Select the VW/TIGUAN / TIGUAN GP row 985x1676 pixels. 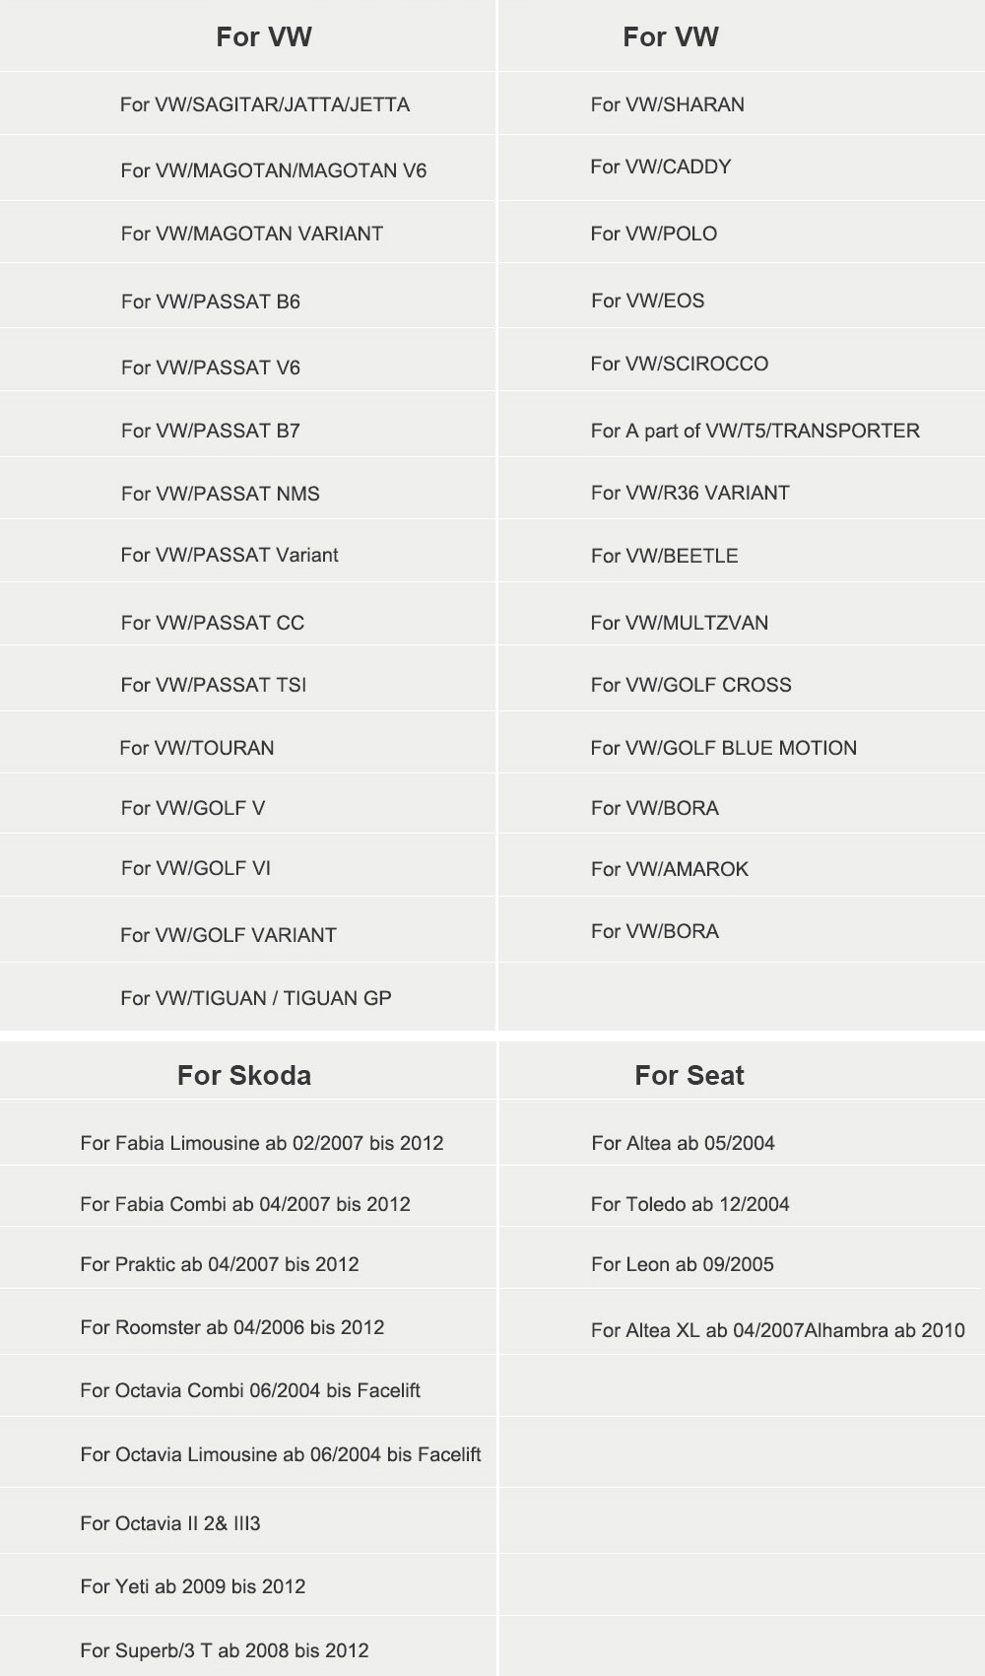(255, 998)
